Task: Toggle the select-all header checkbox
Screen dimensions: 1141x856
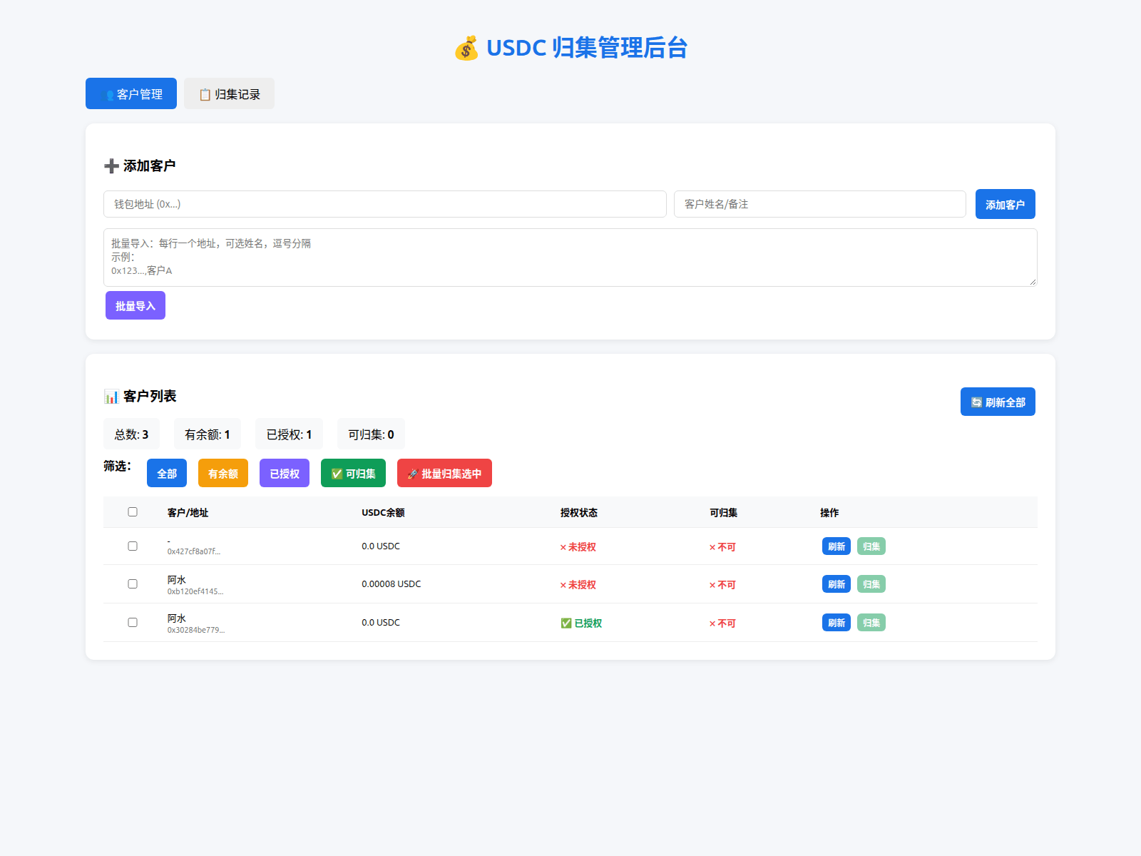Action: (133, 511)
